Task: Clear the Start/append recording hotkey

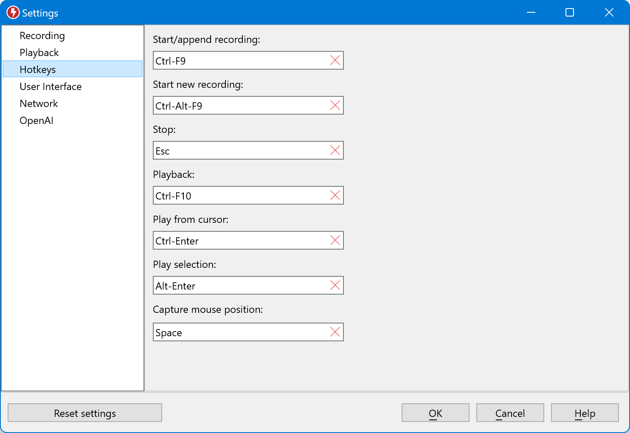Action: pos(335,61)
